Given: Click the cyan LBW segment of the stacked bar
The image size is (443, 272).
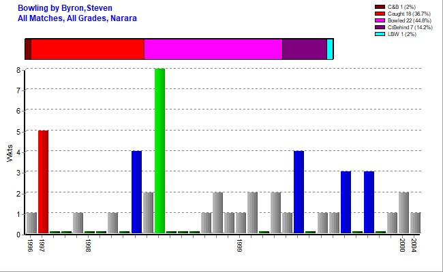Looking at the screenshot, I should coord(330,50).
